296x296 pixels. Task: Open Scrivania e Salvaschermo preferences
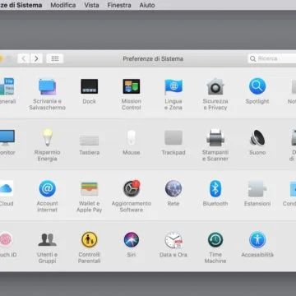click(47, 95)
